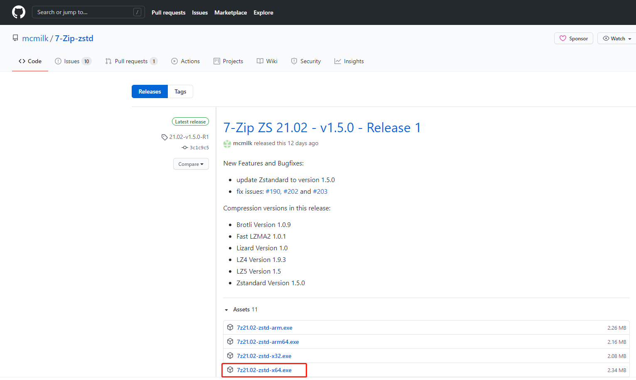The width and height of the screenshot is (636, 380).
Task: Select the Releases button
Action: click(x=150, y=91)
